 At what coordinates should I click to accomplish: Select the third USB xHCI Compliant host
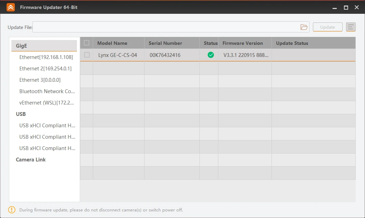coord(47,148)
